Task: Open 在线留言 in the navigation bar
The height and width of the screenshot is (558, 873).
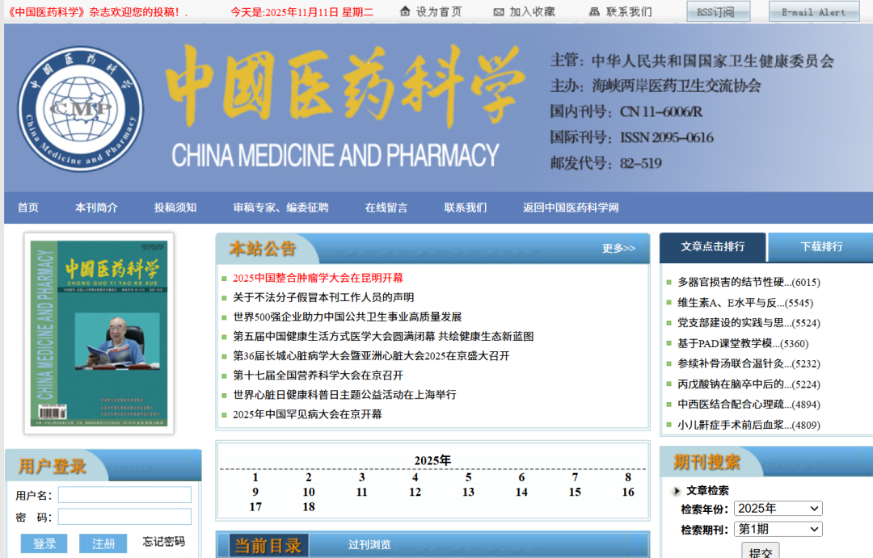Action: click(386, 208)
